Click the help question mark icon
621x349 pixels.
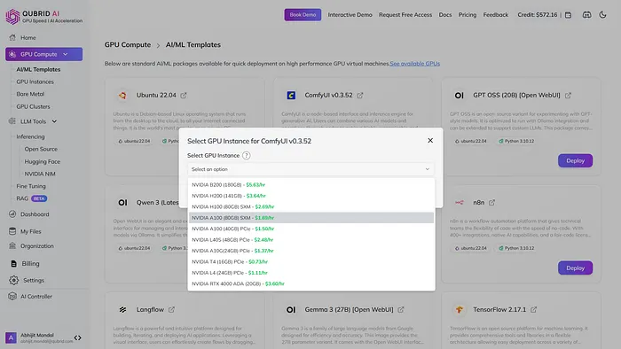tap(247, 155)
